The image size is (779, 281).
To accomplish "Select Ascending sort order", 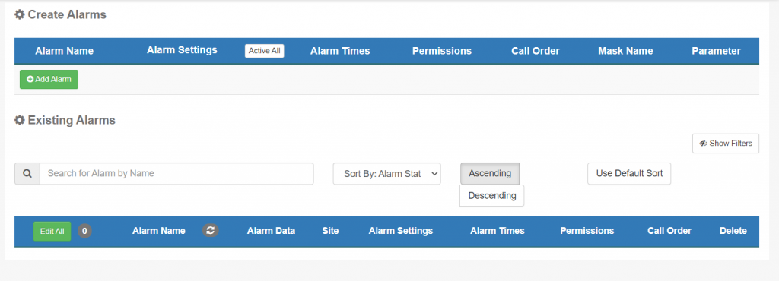I will (490, 173).
